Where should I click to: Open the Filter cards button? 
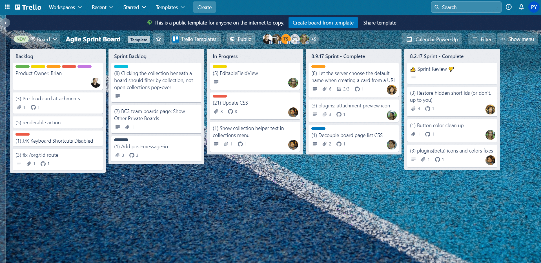[482, 39]
